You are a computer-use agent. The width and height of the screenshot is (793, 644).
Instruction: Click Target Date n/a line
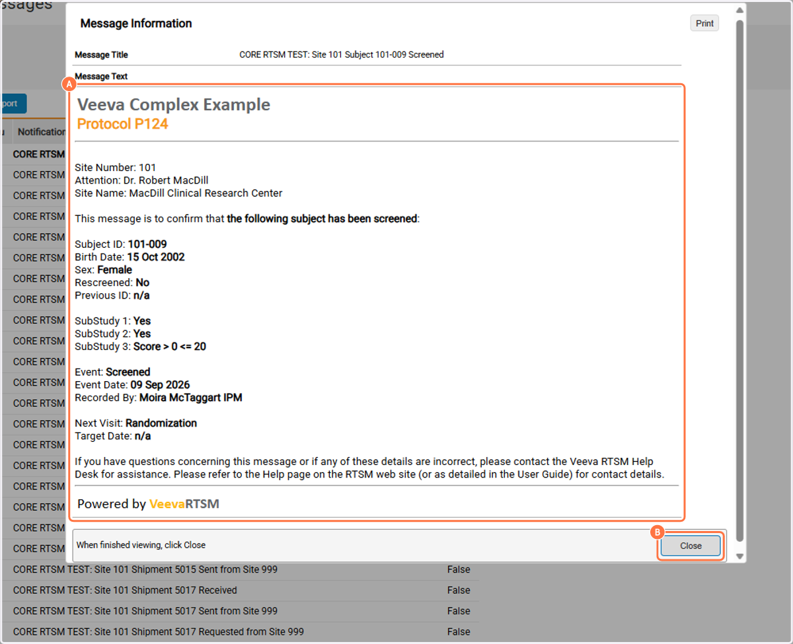[112, 436]
